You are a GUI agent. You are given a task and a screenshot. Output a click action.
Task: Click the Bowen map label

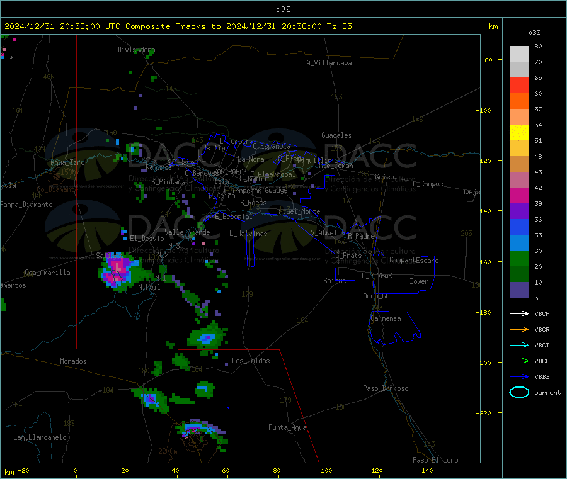(419, 281)
